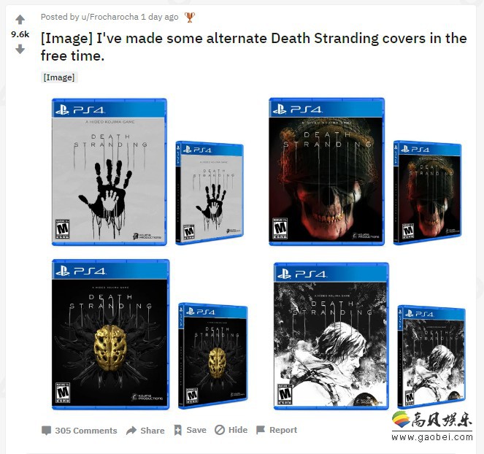Open the 305 Comments link
The width and height of the screenshot is (484, 454).
pos(86,431)
